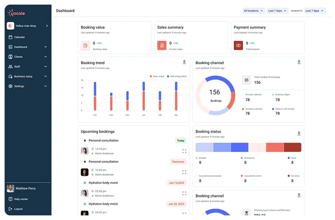
Task: Click the Jan 22, 2025 date badge
Action: point(177,204)
